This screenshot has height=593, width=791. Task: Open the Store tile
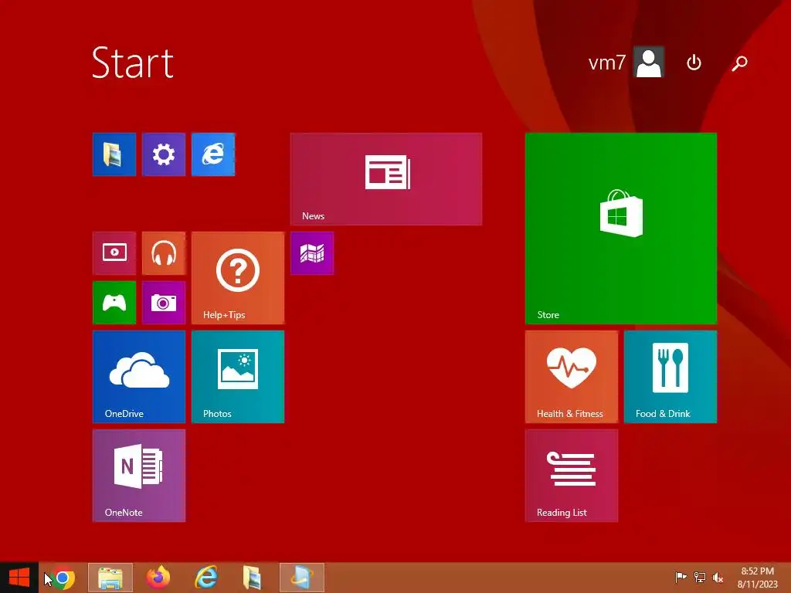(x=621, y=229)
